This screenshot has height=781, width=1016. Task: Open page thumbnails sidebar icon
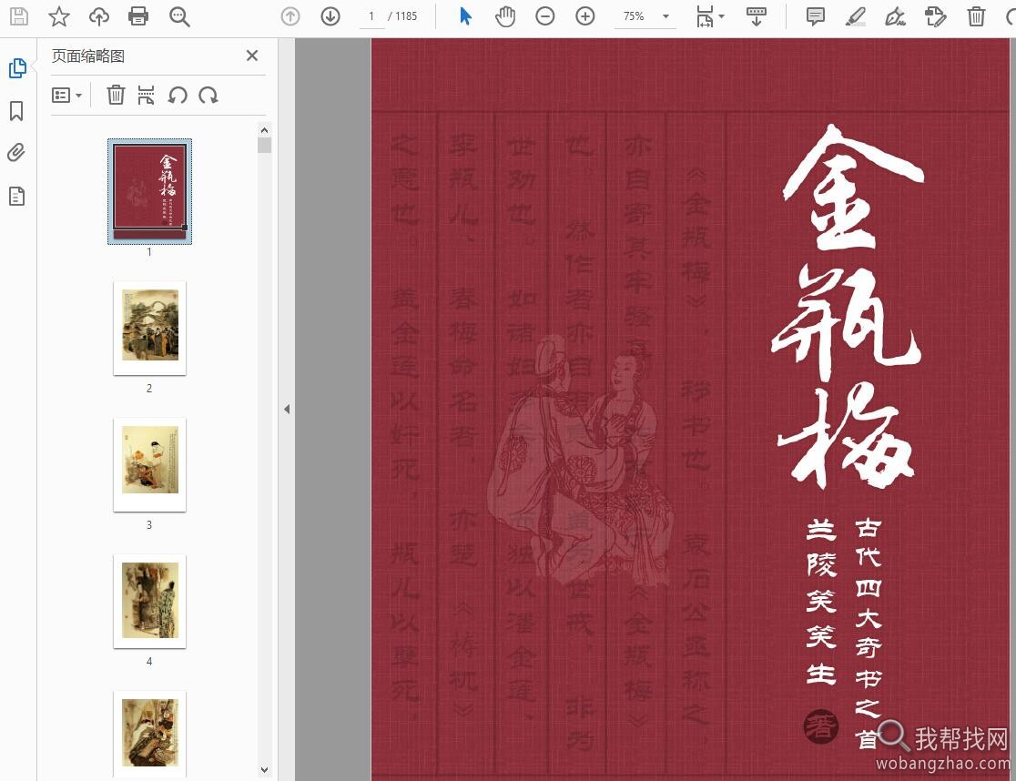point(17,68)
